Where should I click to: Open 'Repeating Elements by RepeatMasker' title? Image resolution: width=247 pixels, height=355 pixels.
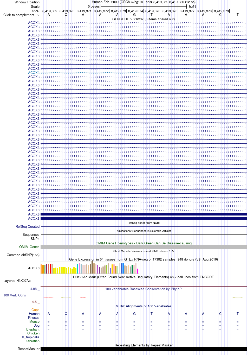[x=144, y=345]
